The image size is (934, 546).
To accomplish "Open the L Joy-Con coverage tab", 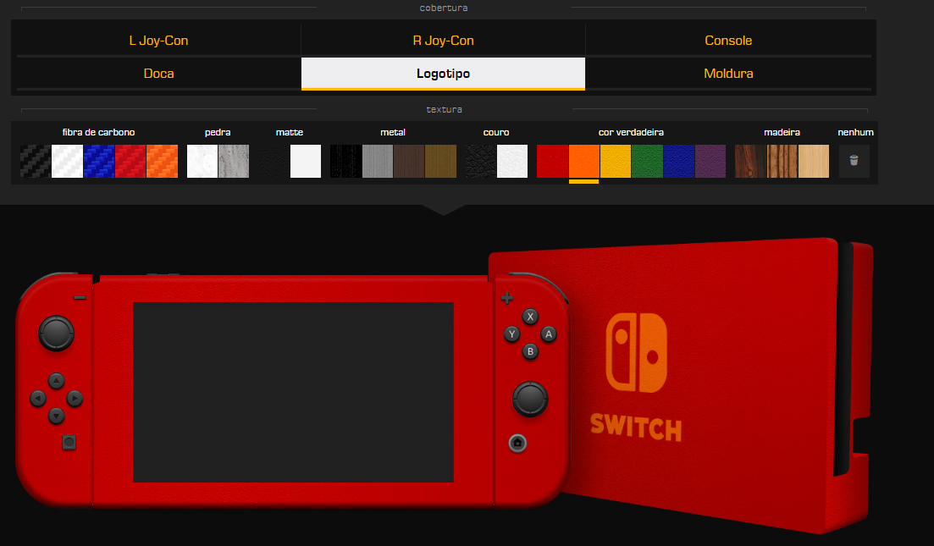I will pyautogui.click(x=158, y=41).
